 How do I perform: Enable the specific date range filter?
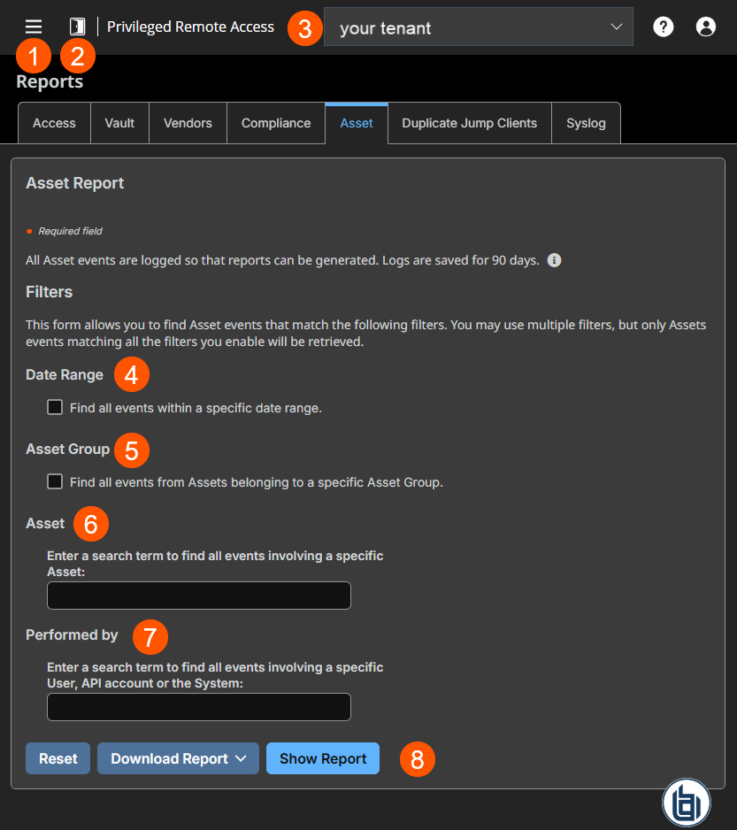[x=54, y=407]
